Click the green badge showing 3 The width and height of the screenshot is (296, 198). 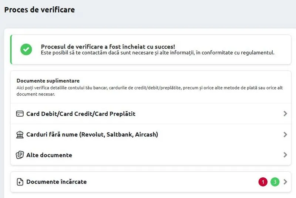point(275,182)
